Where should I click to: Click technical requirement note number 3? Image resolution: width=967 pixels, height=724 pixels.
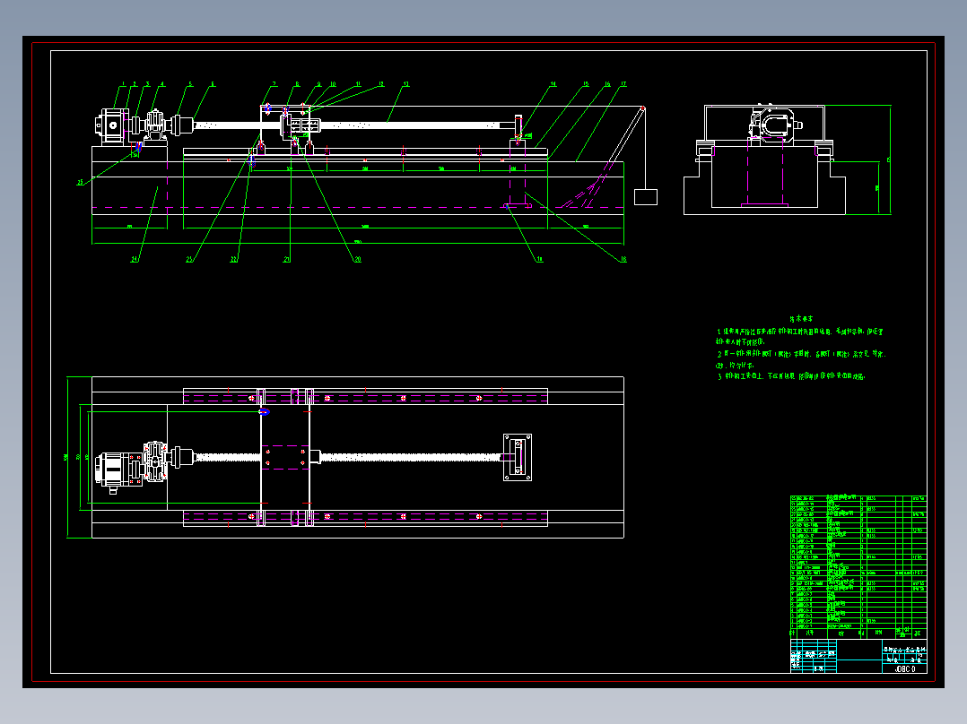pos(790,375)
